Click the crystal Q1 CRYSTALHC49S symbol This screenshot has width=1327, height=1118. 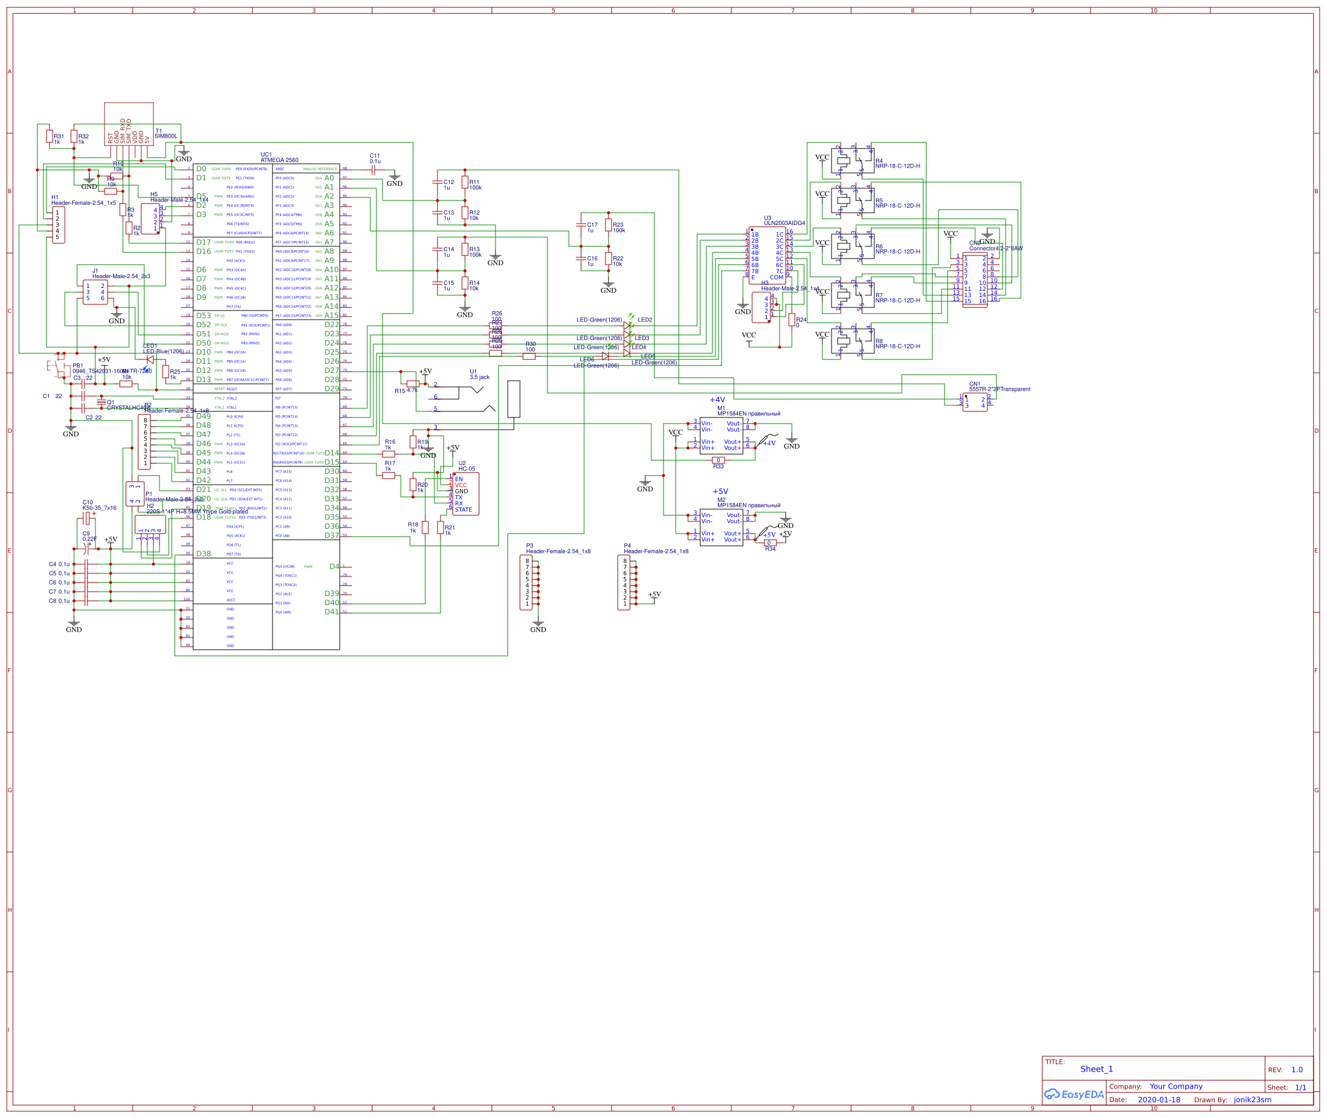click(x=101, y=402)
